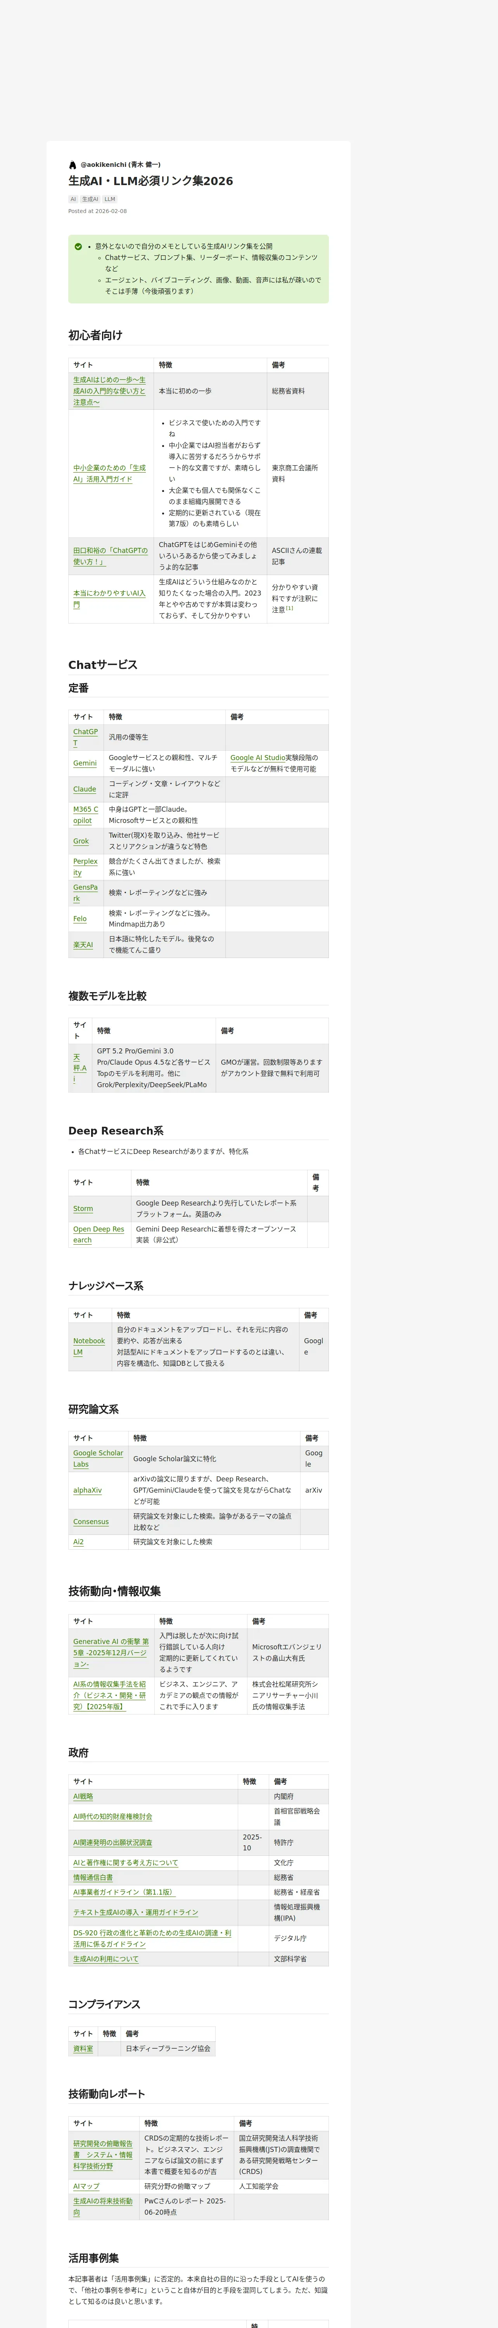Click the 日本ディープラーニング協会 cell
498x2328 pixels.
pos(168,2049)
